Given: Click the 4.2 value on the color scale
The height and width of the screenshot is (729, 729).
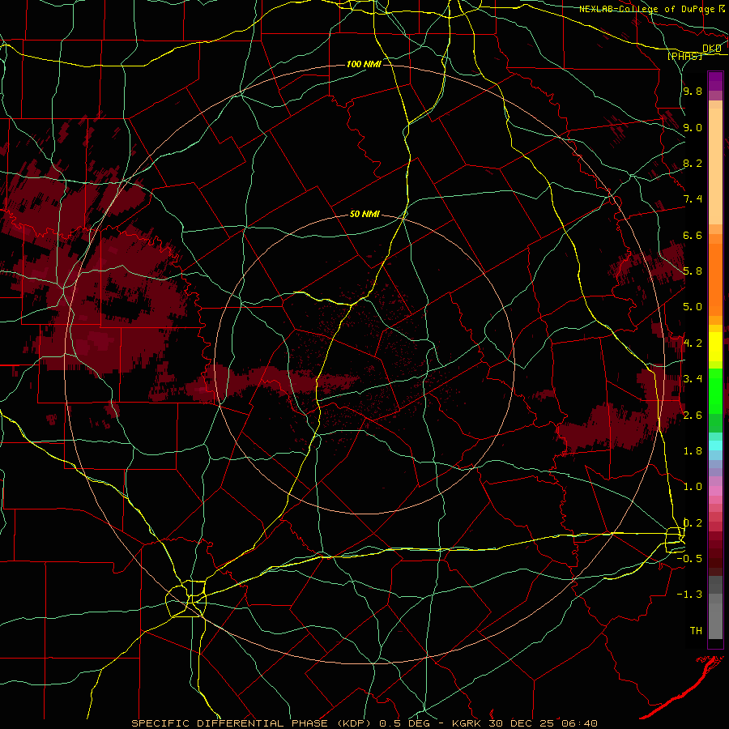Looking at the screenshot, I should pyautogui.click(x=693, y=343).
